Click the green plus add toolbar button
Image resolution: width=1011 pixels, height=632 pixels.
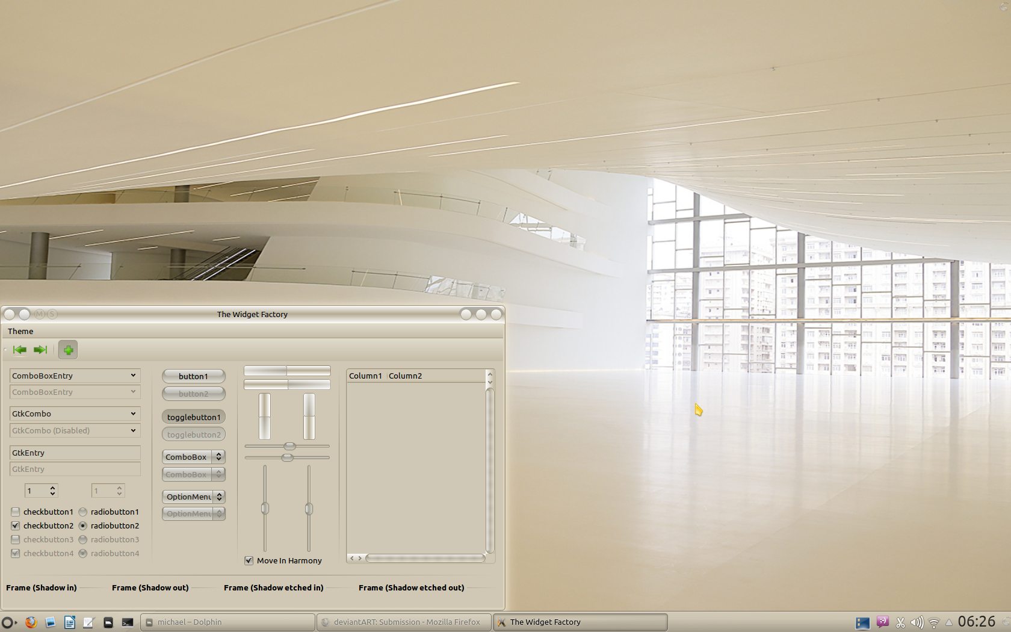point(68,350)
